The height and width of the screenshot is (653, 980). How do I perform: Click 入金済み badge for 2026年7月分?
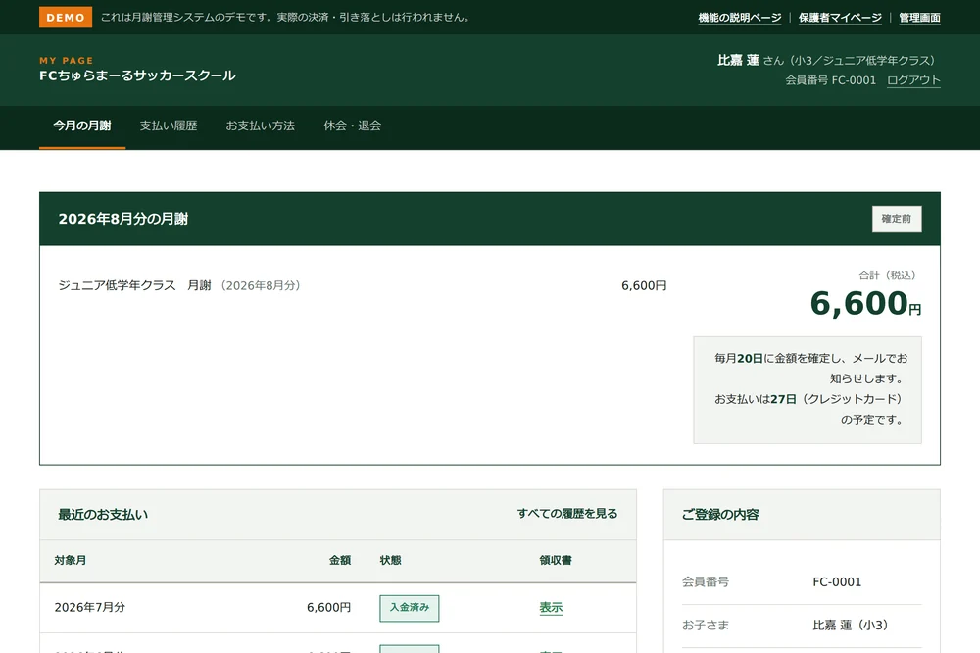[410, 608]
